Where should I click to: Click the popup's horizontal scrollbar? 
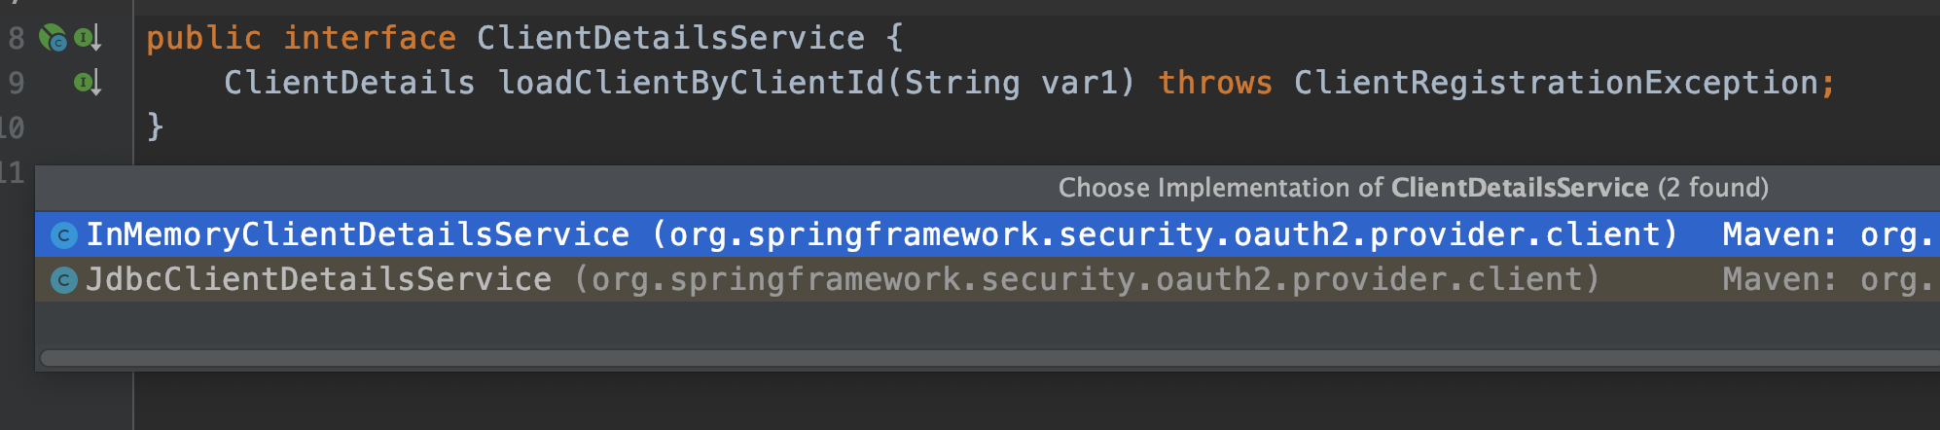click(x=989, y=358)
